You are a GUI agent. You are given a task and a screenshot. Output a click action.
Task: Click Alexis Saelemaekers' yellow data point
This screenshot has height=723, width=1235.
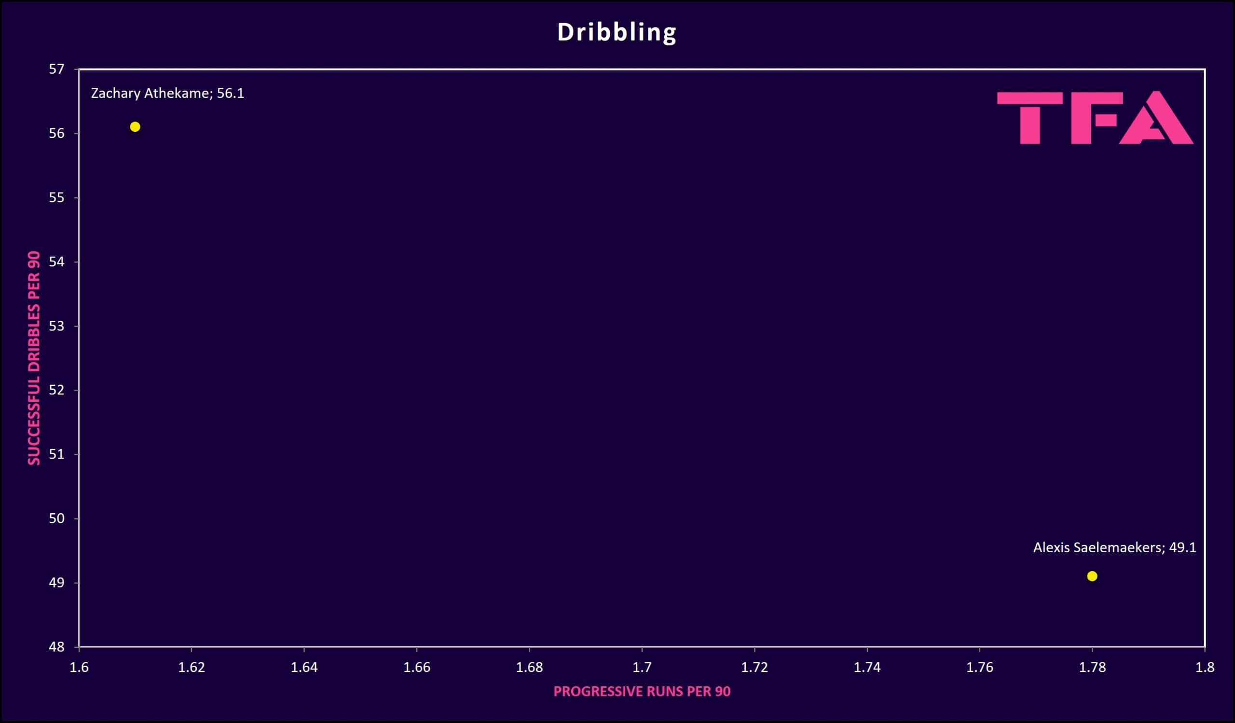[1092, 576]
